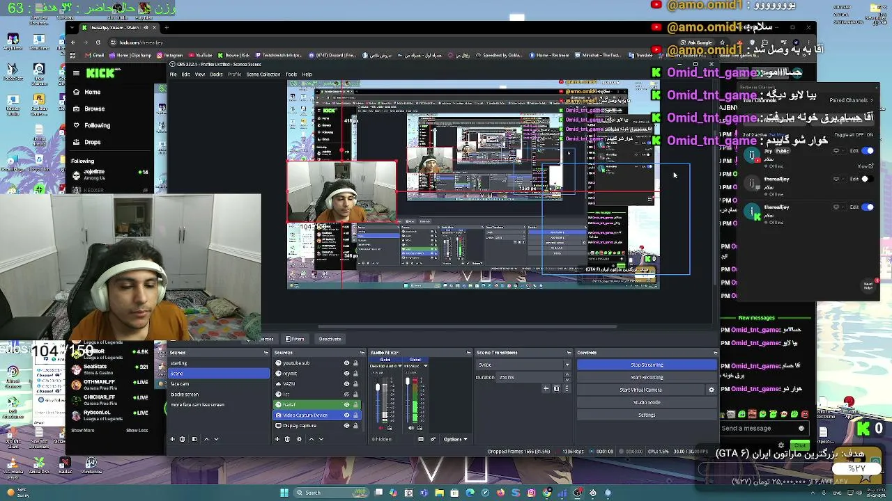Open scene filters icon in Scenes panel

pos(193,439)
